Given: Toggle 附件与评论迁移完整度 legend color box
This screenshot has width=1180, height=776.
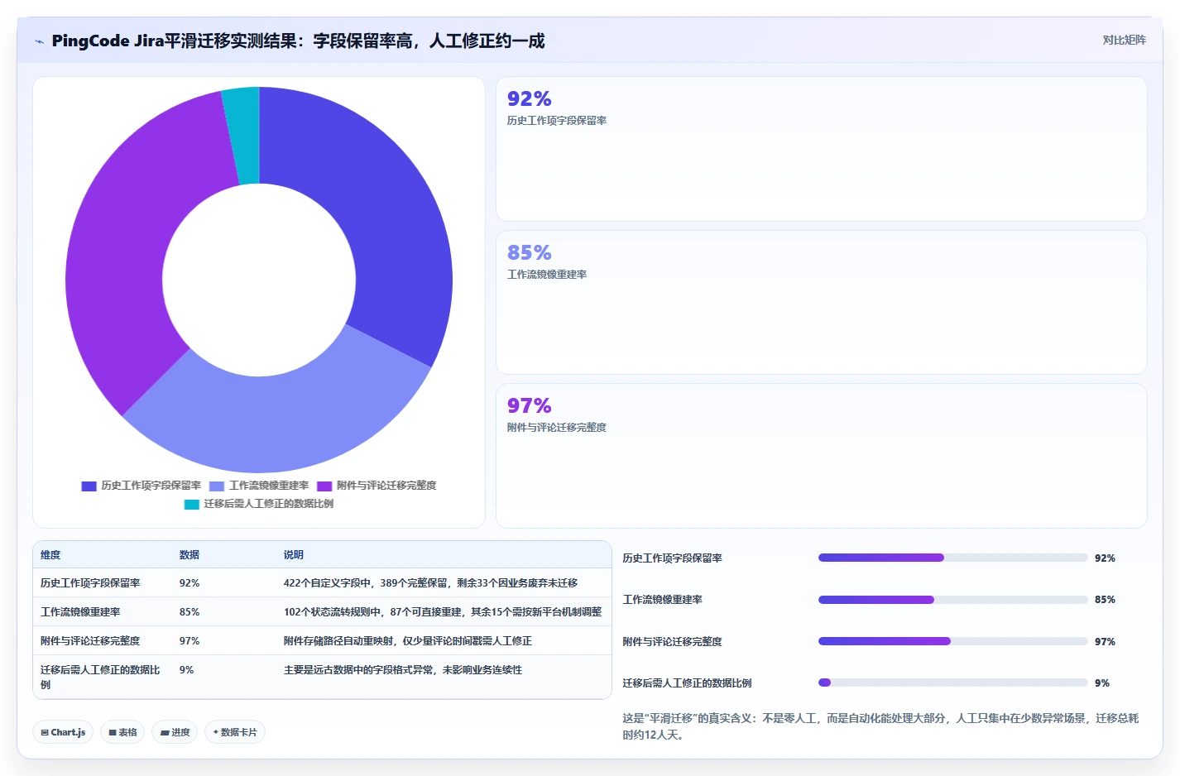Looking at the screenshot, I should (x=324, y=486).
